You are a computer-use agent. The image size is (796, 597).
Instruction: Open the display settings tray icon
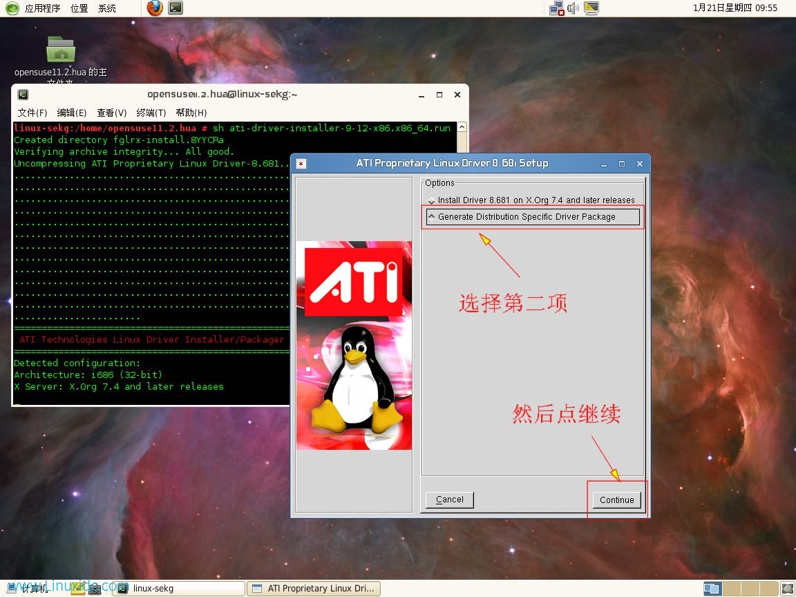pyautogui.click(x=591, y=8)
